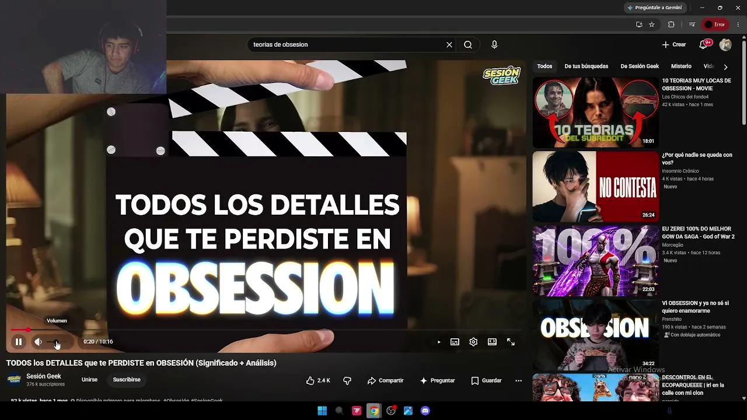Open Discord from the taskbar

pyautogui.click(x=425, y=411)
